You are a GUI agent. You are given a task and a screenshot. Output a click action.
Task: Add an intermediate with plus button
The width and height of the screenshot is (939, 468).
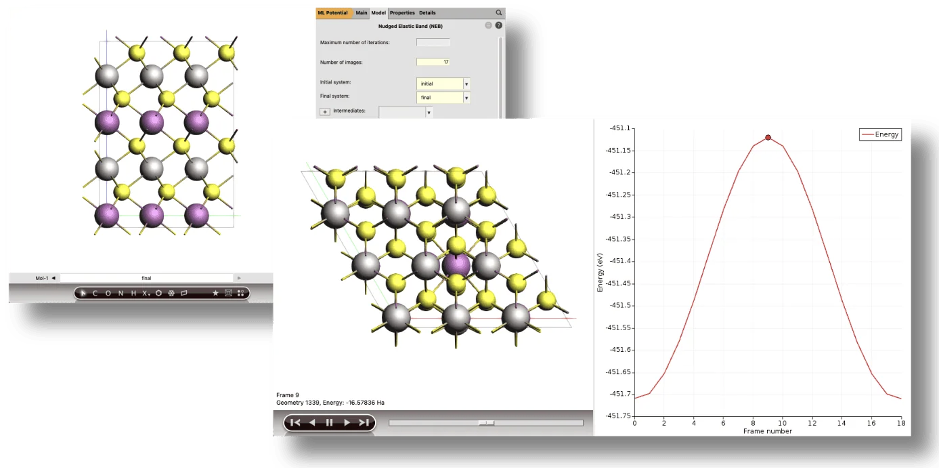325,111
